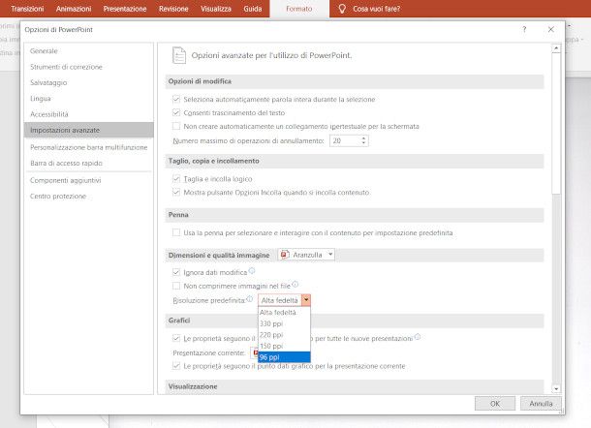Screen dimensions: 591x428
Task: Click Cosa vuoi fare search box
Action: (376, 9)
